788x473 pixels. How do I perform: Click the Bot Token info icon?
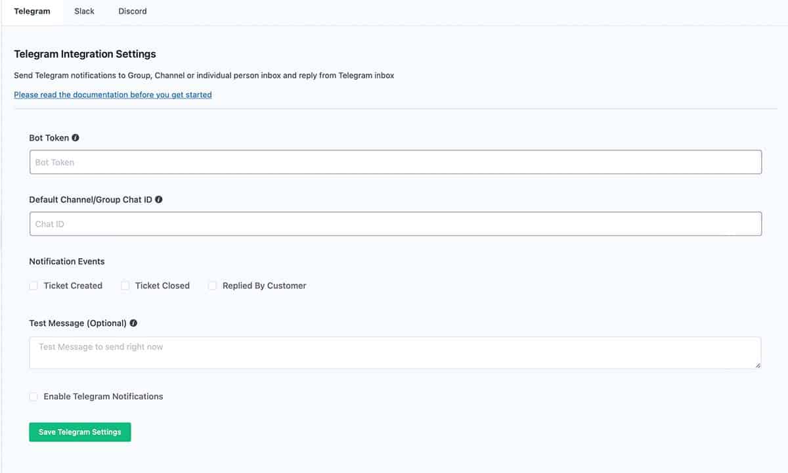[76, 138]
